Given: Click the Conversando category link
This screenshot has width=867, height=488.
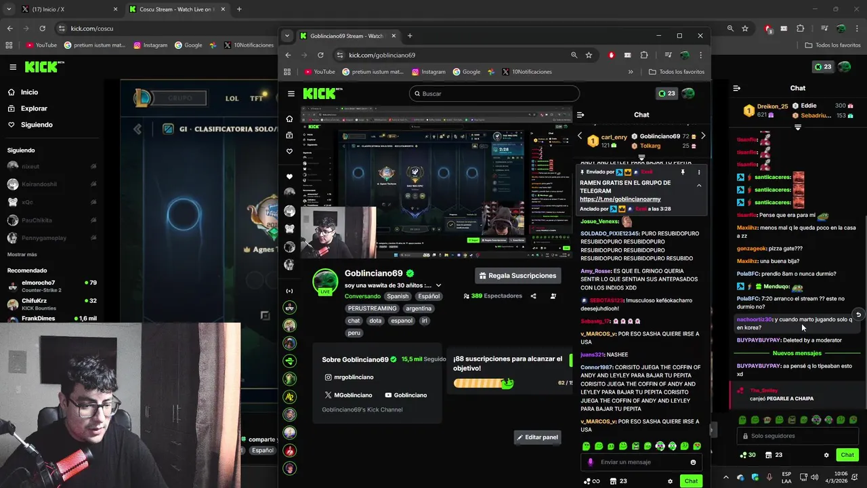Looking at the screenshot, I should (362, 296).
